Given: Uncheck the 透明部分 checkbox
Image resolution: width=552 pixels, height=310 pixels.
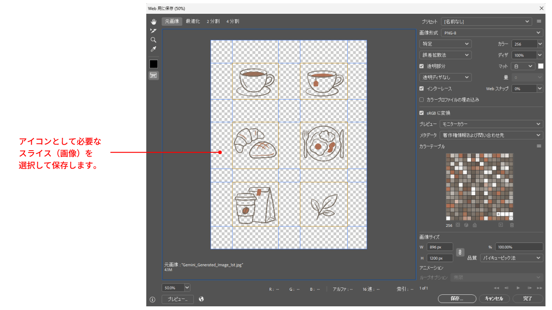Looking at the screenshot, I should [421, 66].
